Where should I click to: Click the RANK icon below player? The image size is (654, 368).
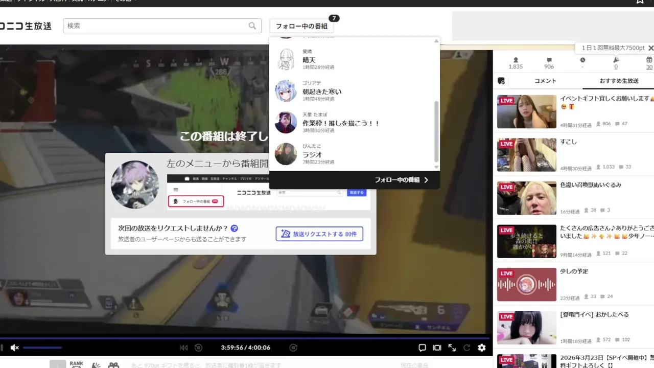coord(76,365)
